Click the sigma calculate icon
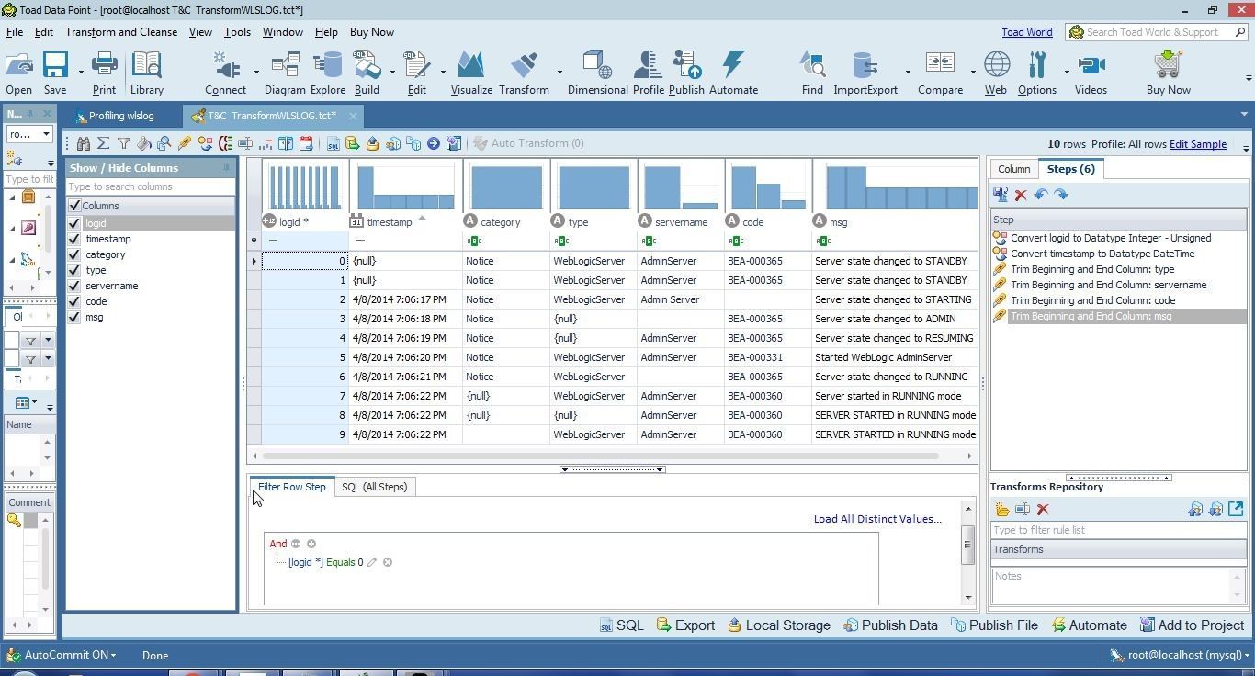Screen dimensions: 1255x676 click(104, 143)
